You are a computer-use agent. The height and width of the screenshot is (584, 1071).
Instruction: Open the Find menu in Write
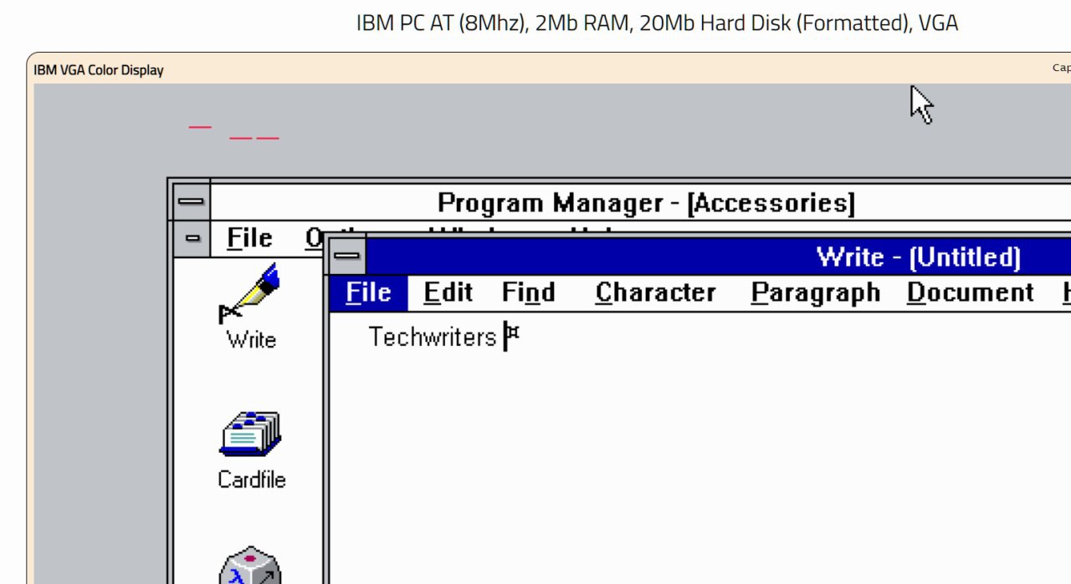pyautogui.click(x=528, y=292)
